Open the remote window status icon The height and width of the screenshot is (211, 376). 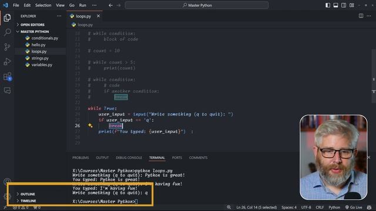5,207
